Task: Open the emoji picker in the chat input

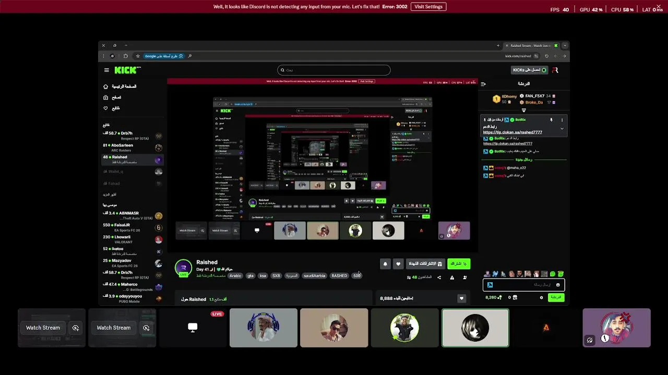Action: coord(558,285)
